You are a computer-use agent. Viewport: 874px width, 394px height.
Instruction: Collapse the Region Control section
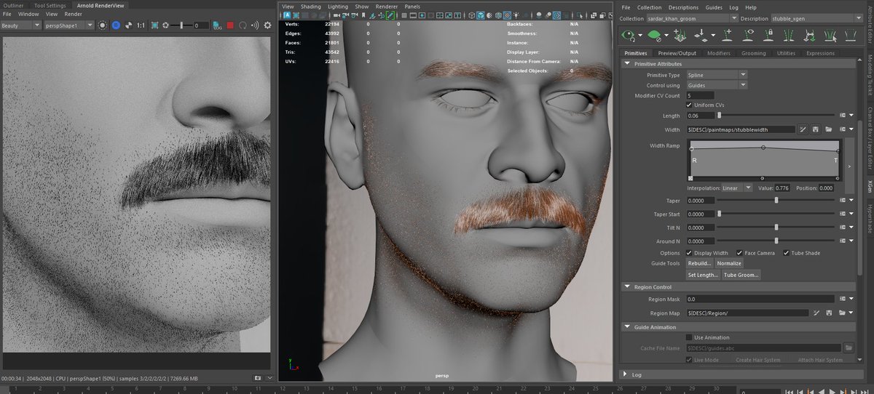pos(627,287)
